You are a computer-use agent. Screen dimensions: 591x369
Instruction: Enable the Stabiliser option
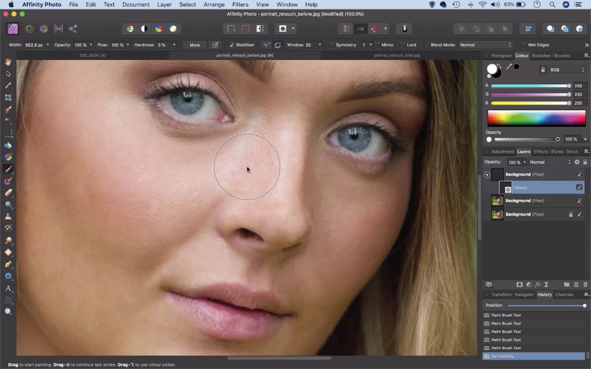coord(231,45)
